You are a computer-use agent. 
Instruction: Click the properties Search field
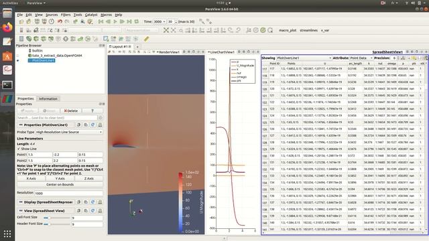click(57, 118)
